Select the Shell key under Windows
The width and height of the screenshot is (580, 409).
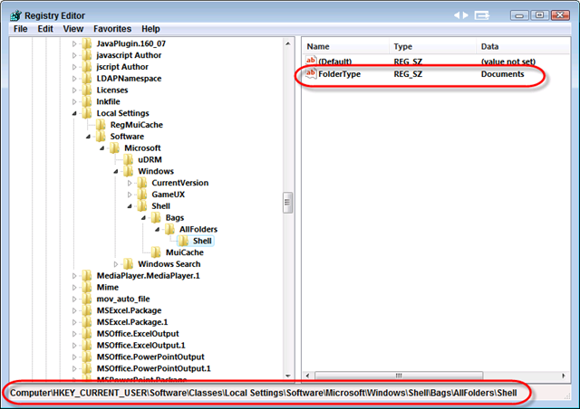tap(160, 206)
